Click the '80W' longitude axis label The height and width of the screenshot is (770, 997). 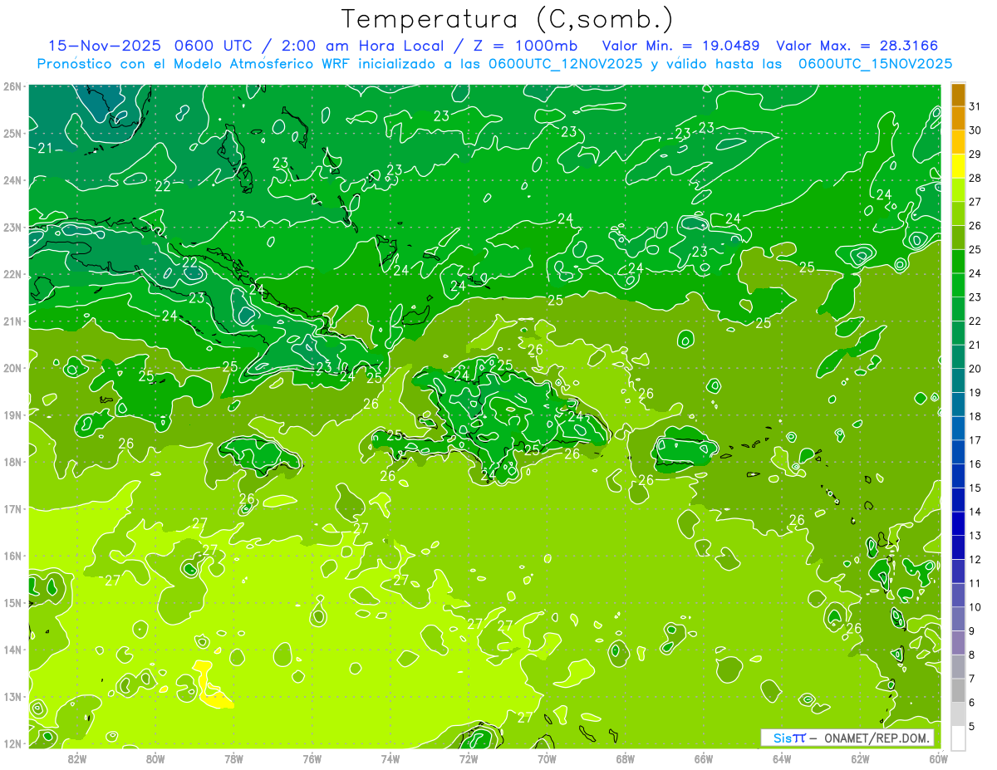[155, 758]
